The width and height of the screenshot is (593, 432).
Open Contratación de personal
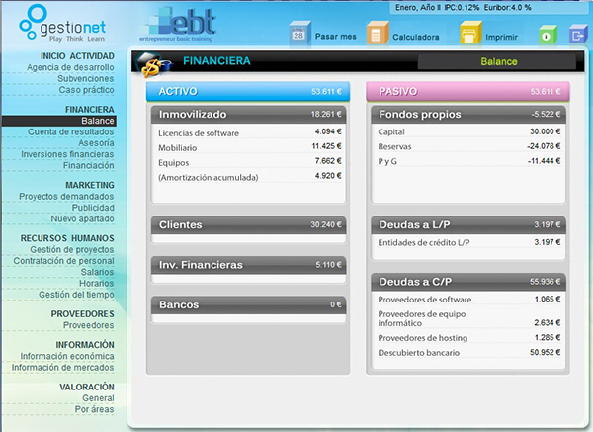pyautogui.click(x=63, y=261)
